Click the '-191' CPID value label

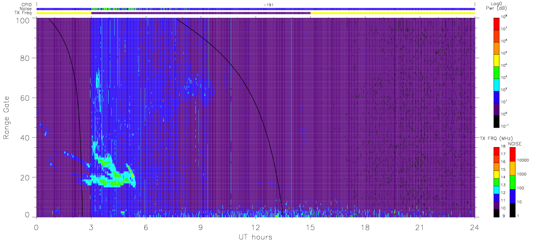tap(268, 5)
